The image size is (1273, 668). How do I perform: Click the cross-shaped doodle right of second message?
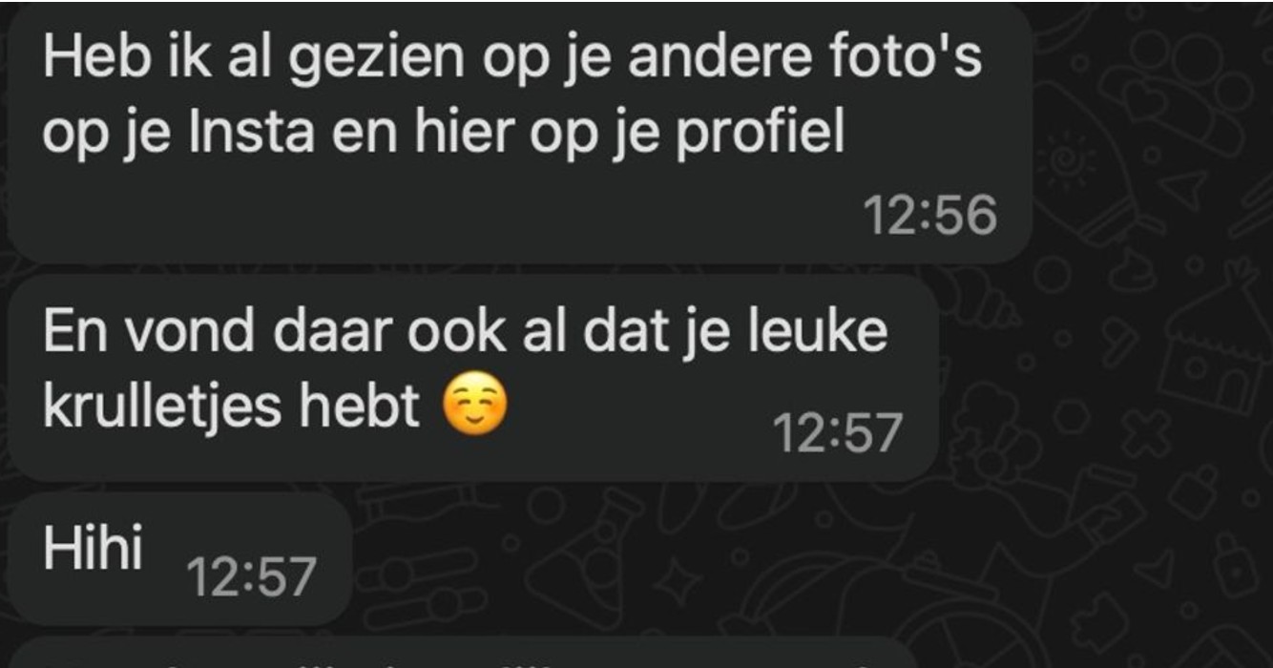[1148, 432]
